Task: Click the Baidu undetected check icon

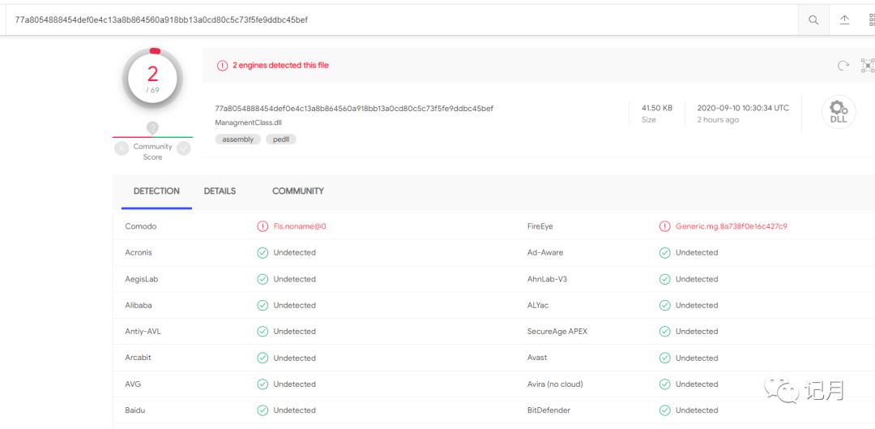Action: [x=262, y=410]
